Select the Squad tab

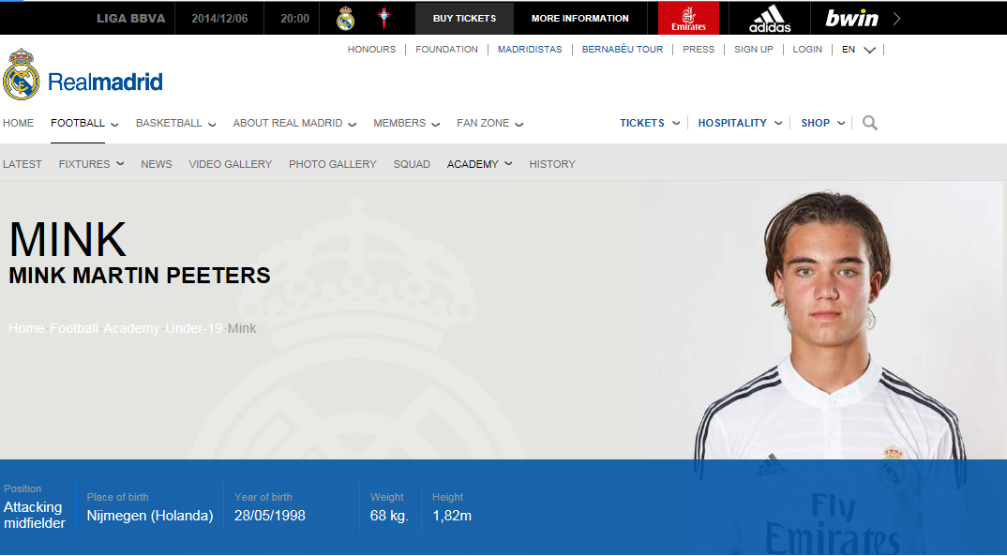pyautogui.click(x=412, y=164)
